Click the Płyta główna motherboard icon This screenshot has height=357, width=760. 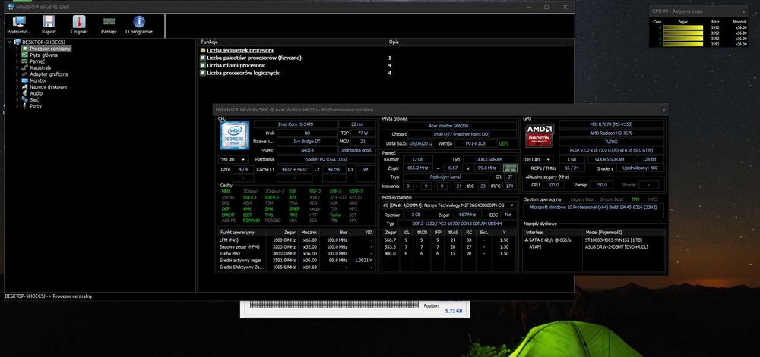(25, 55)
